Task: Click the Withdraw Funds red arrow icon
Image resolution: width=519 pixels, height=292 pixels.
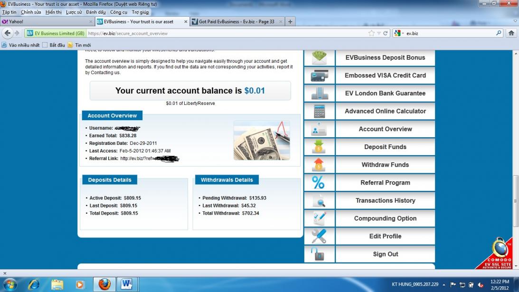Action: (x=319, y=165)
